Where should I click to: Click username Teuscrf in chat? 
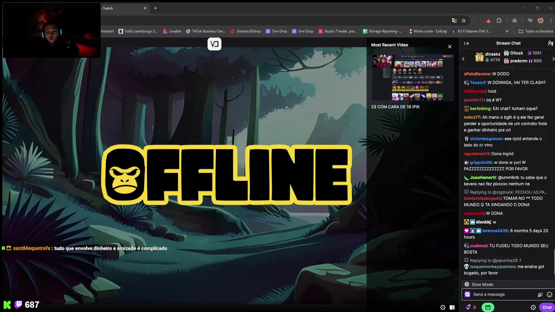click(478, 82)
